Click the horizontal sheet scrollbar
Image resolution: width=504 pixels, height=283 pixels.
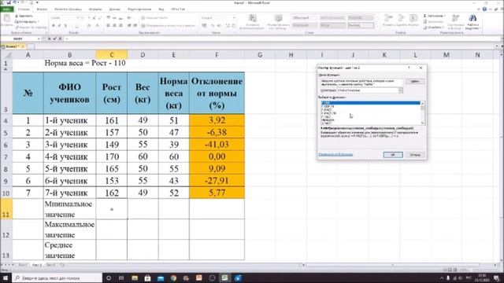pos(398,265)
